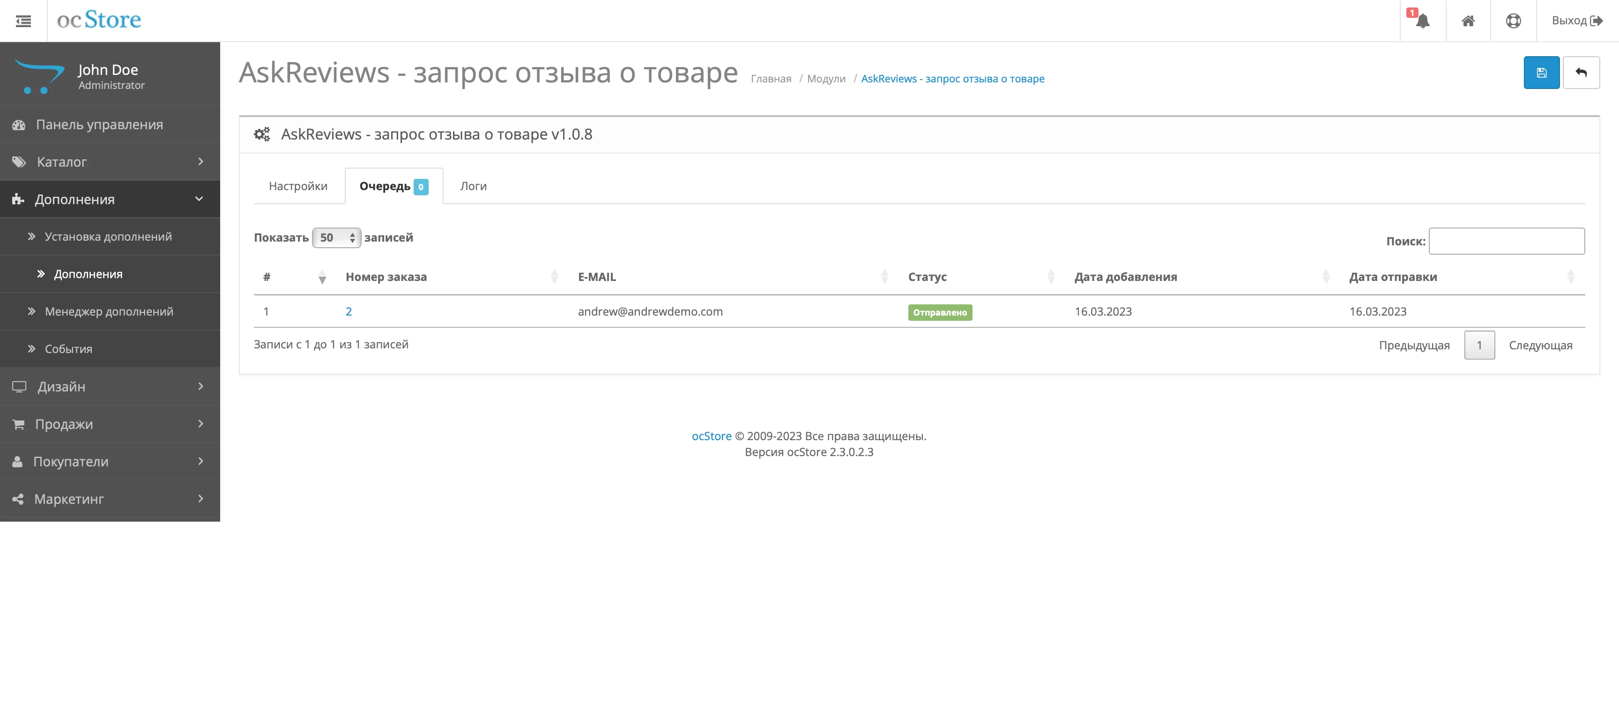Click email andrew@andrewdemo.com cell
This screenshot has width=1619, height=708.
[651, 311]
